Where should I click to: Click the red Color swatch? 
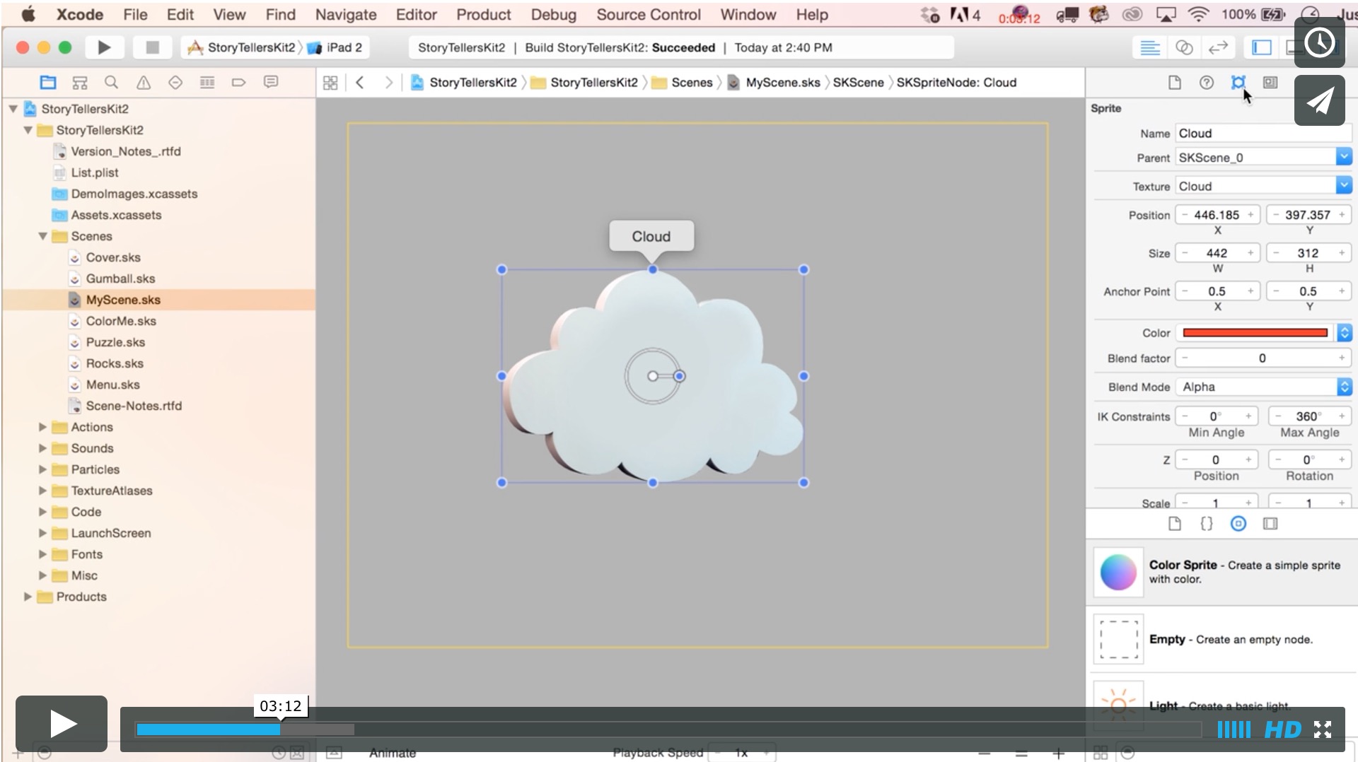point(1255,333)
